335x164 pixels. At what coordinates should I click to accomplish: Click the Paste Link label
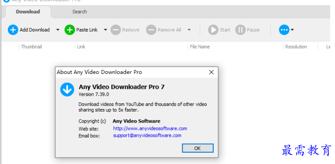[87, 30]
